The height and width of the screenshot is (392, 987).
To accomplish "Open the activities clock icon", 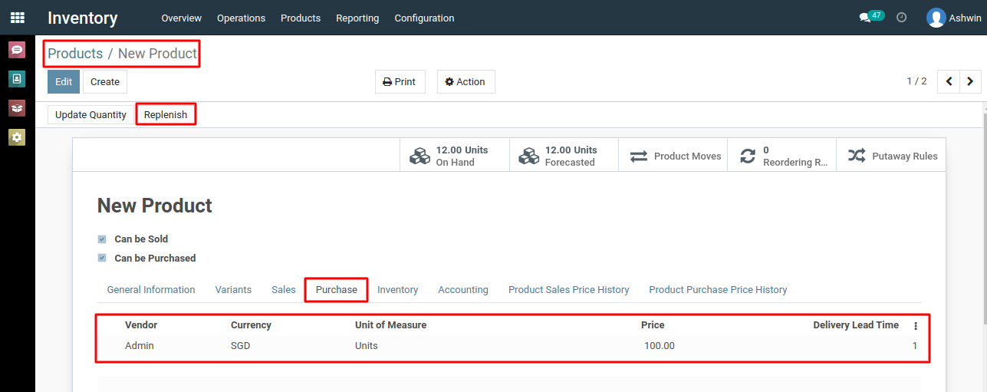I will pyautogui.click(x=902, y=17).
